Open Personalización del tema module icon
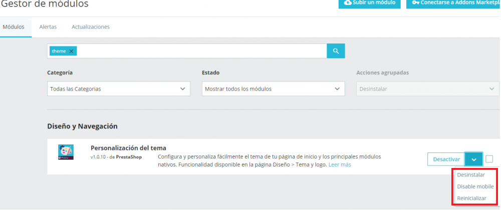This screenshot has height=210, width=501. (66, 152)
